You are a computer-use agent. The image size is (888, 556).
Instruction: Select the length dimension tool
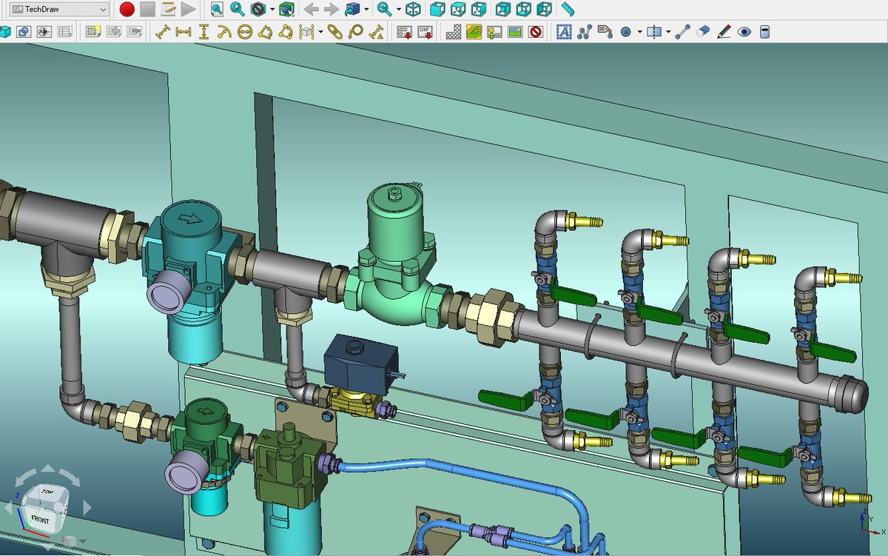click(163, 32)
